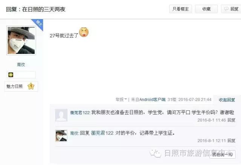
Task: Open the 南佼 username link under avatar
Action: pyautogui.click(x=21, y=64)
